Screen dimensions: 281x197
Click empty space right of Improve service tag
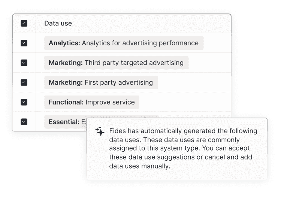pos(185,102)
